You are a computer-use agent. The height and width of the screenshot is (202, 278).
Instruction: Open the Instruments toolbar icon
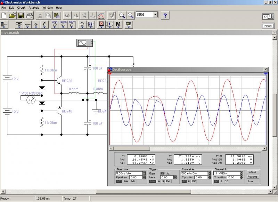(x=129, y=25)
